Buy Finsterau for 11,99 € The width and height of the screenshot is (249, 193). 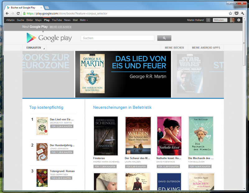click(x=105, y=167)
